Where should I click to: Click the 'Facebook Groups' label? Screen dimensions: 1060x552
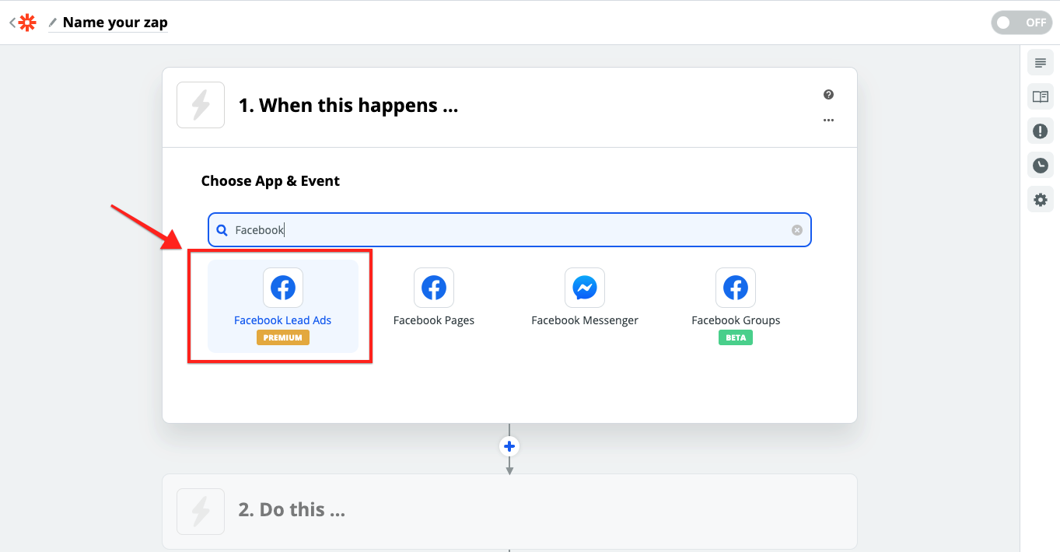(736, 320)
